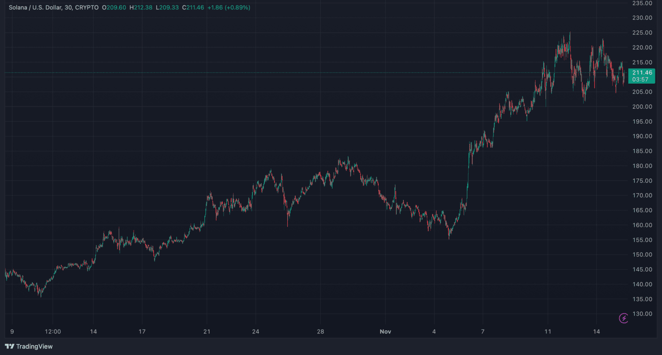Viewport: 662px width, 355px height.
Task: Click the 12:00 time axis label
Action: click(53, 331)
